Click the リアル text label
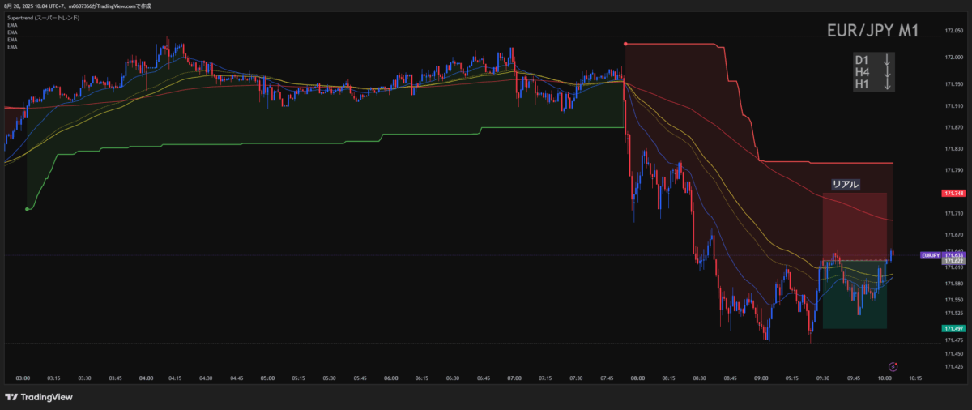The image size is (972, 410). point(845,184)
